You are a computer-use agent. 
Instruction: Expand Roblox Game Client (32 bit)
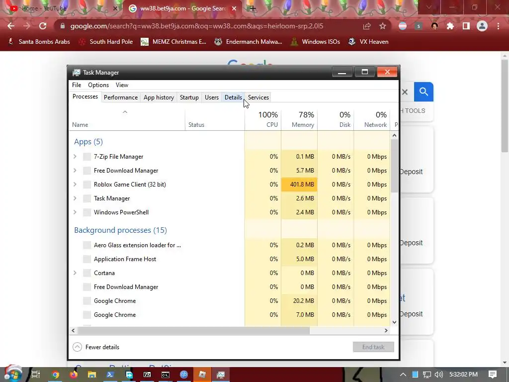(75, 185)
